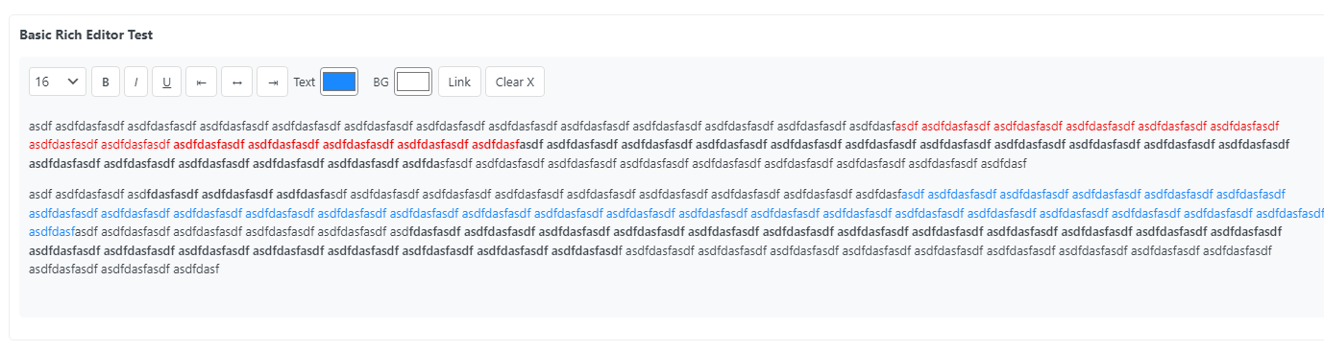
Task: Click the last short line of the second paragraph
Action: [124, 270]
